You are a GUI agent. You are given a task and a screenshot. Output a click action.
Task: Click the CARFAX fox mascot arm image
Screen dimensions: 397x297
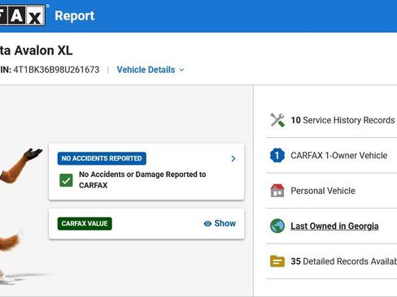(x=21, y=165)
